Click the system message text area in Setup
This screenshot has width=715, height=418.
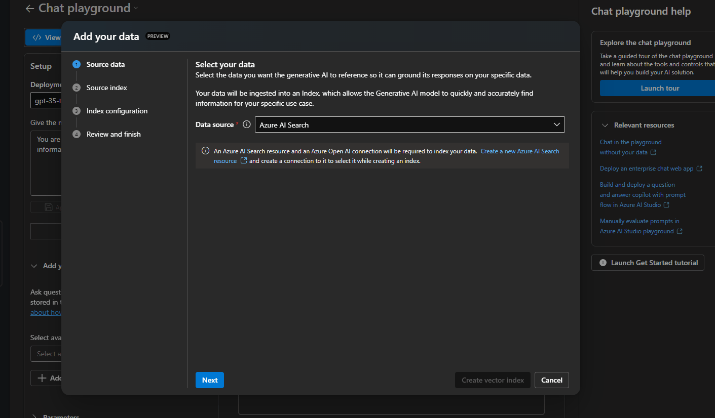pyautogui.click(x=46, y=163)
